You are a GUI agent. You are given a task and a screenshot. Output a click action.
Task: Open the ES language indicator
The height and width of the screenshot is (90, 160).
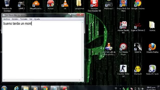(x=116, y=88)
